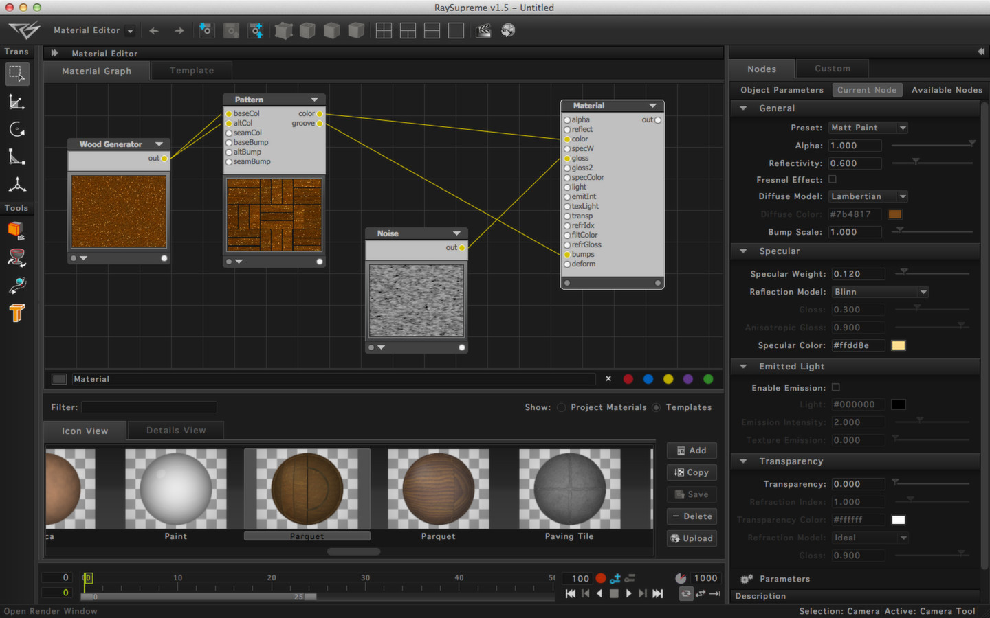Enable the Emission checkbox under Emitted Light

click(835, 387)
